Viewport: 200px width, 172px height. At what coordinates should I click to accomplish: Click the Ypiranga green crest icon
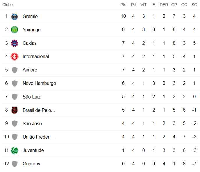15,30
